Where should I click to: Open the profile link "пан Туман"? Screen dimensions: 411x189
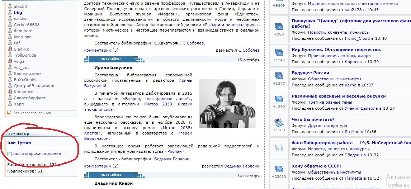coord(19,142)
